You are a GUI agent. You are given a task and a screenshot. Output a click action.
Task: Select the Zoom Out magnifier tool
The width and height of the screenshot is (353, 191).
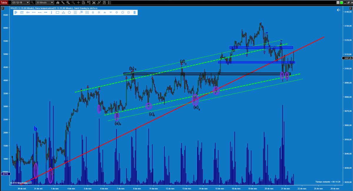73,2
